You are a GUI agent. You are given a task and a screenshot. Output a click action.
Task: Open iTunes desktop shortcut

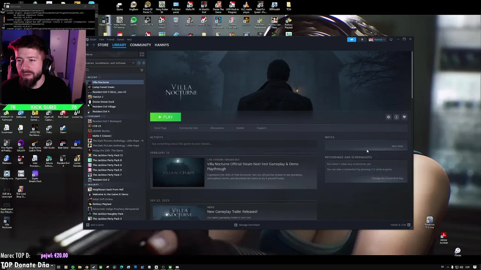tap(458, 252)
